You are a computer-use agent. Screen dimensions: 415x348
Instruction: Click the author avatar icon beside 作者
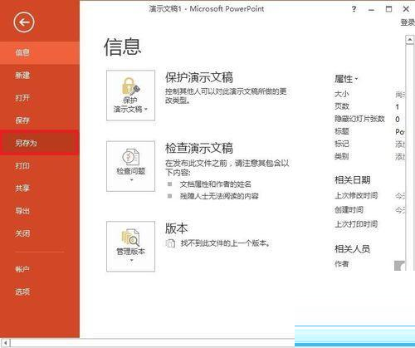(x=399, y=265)
